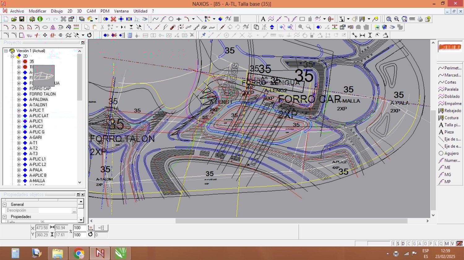This screenshot has width=464, height=260.
Task: Open the Dibujo menu
Action: tap(57, 11)
